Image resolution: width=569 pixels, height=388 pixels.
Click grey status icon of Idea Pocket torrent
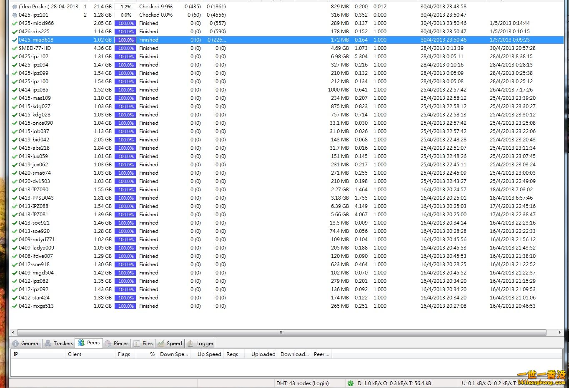[15, 7]
